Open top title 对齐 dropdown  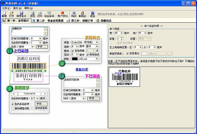coord(32,47)
